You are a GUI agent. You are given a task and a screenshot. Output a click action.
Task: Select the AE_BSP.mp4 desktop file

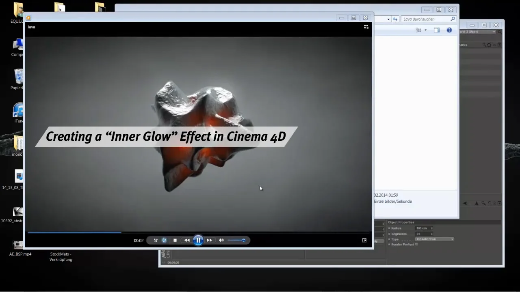click(x=20, y=248)
